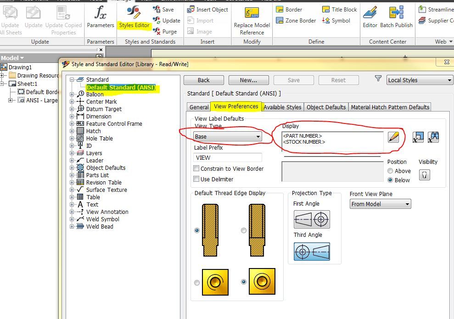
Task: Click the binoculars icon beside Display box
Action: [x=433, y=137]
